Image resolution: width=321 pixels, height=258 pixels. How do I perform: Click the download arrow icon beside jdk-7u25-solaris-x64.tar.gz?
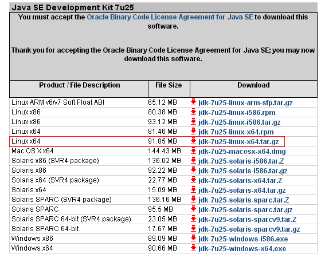coord(193,189)
